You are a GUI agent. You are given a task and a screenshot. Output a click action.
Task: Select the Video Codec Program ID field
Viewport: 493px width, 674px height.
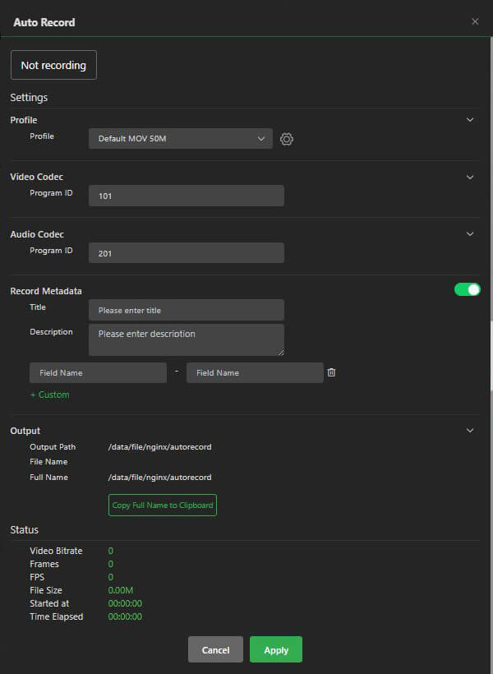click(186, 196)
